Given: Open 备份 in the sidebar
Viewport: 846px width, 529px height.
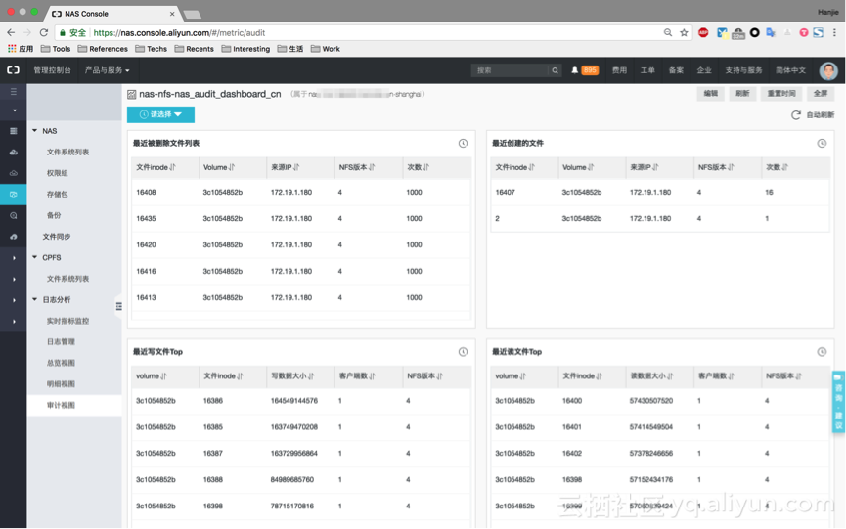Looking at the screenshot, I should (54, 215).
